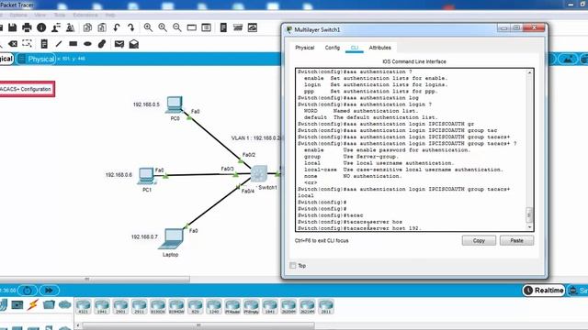Click the workspace background image icon
The image size is (588, 330).
pyautogui.click(x=568, y=59)
